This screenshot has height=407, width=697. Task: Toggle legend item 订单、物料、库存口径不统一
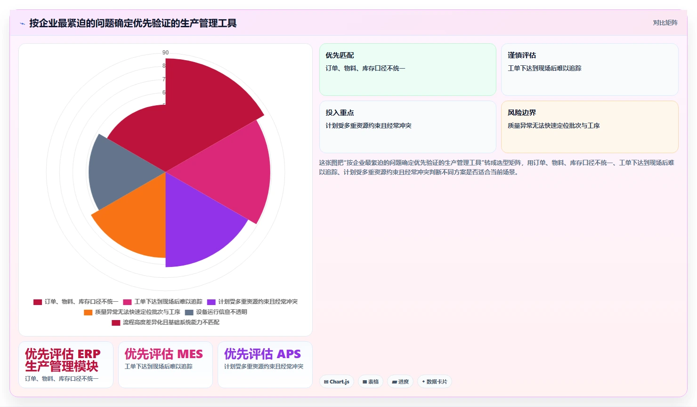[76, 302]
